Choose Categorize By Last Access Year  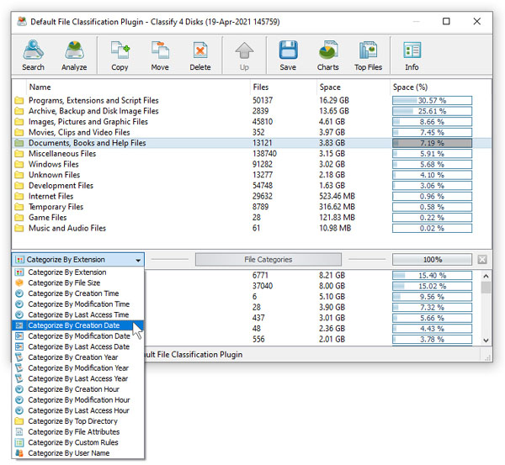[78, 378]
